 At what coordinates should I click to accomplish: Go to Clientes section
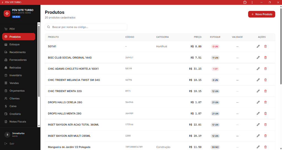[x=19, y=99]
